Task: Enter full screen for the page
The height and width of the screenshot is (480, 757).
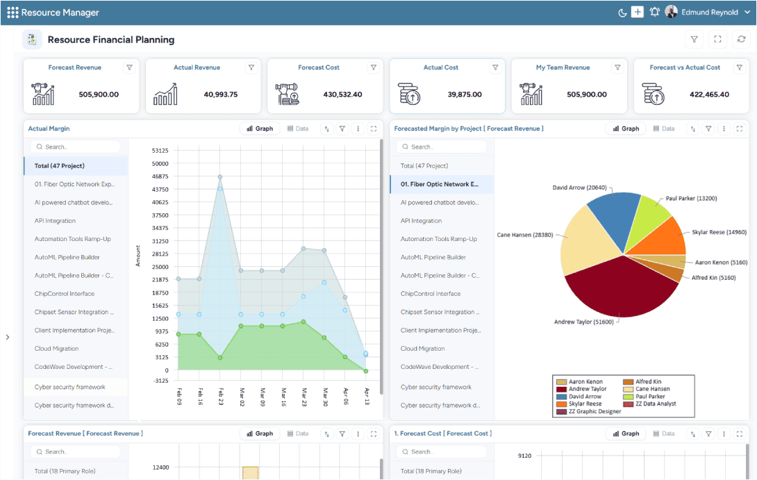Action: [x=718, y=40]
